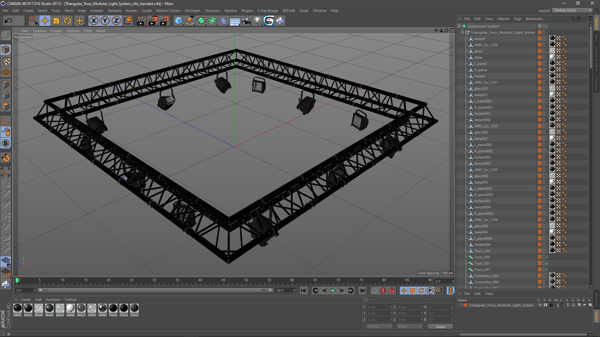Toggle Y axis lock
Image resolution: width=600 pixels, height=337 pixels.
105,21
